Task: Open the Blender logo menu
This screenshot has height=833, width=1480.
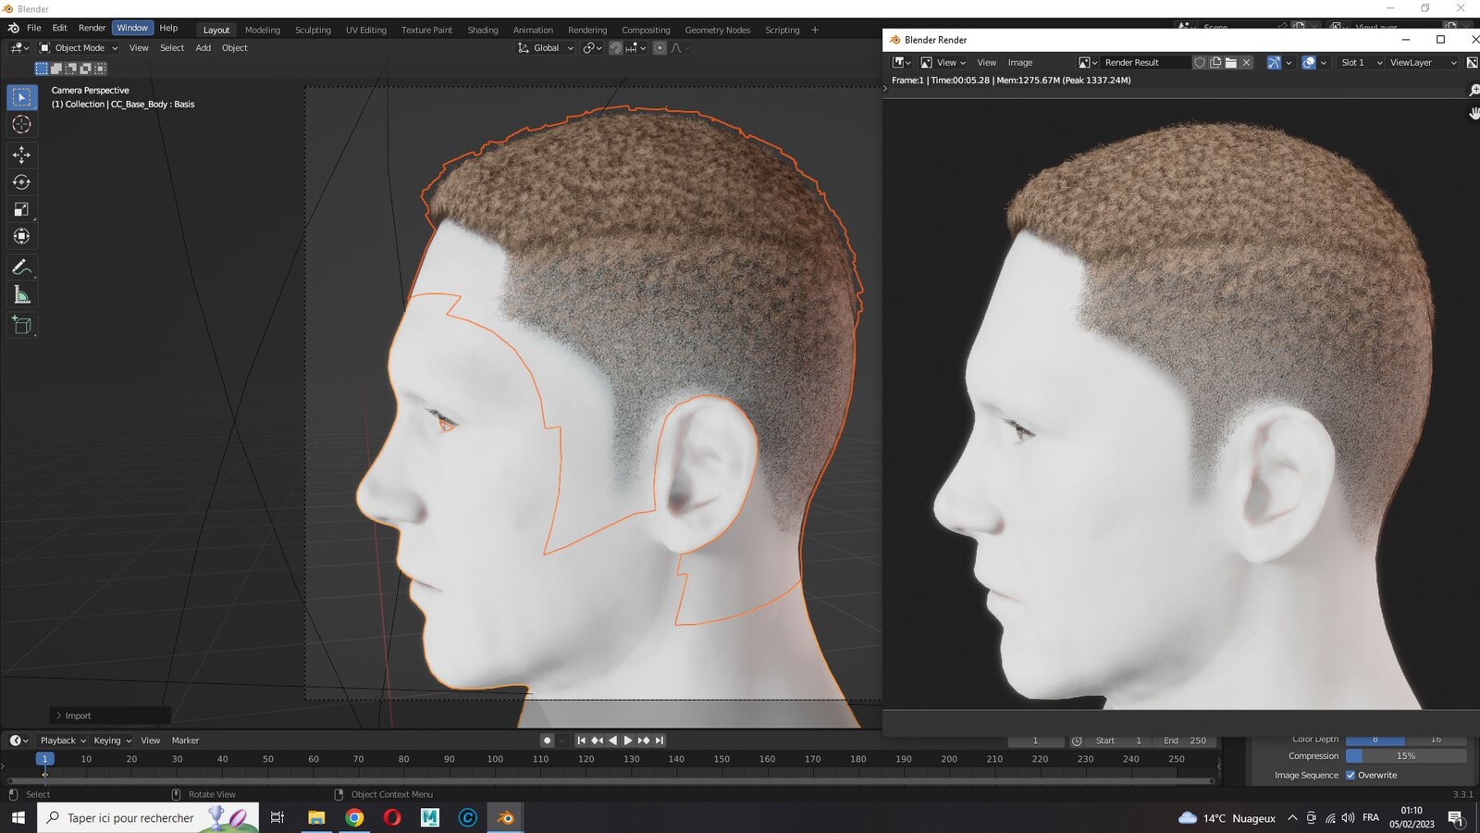Action: 13,28
